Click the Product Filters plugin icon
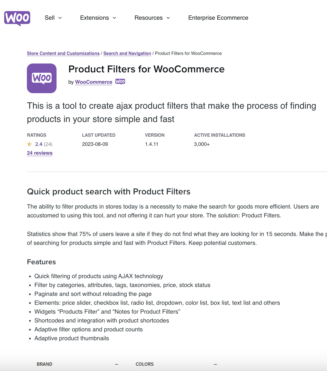 (42, 78)
